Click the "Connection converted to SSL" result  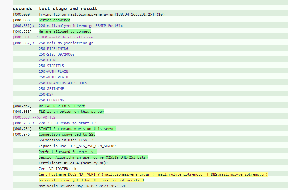pos(67,134)
